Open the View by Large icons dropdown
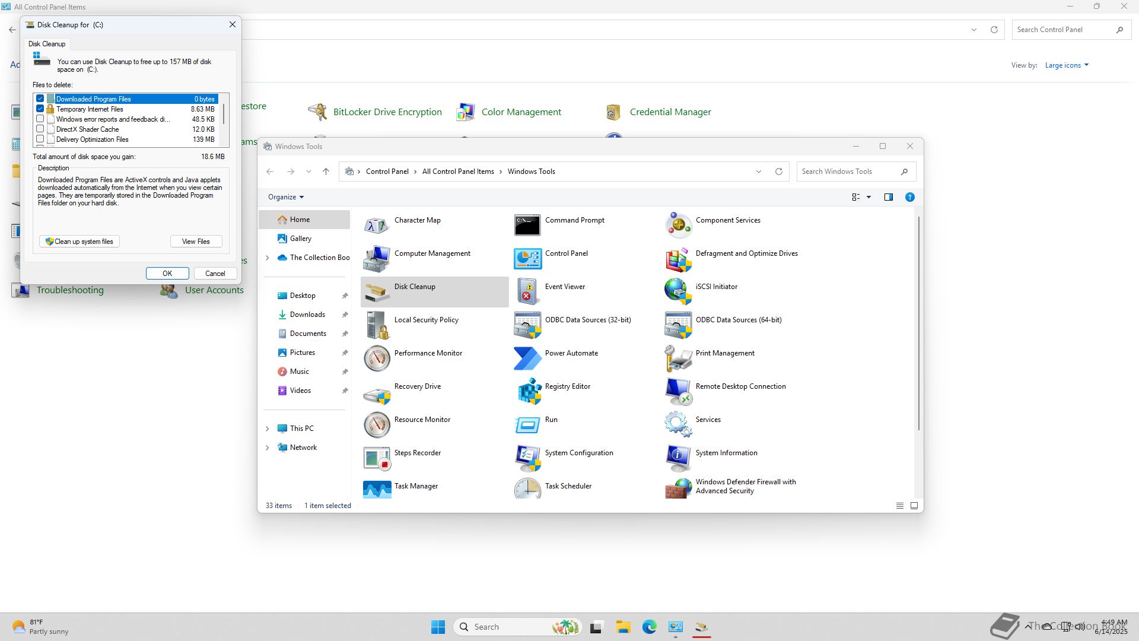Screen dimensions: 1139x641 [1067, 65]
